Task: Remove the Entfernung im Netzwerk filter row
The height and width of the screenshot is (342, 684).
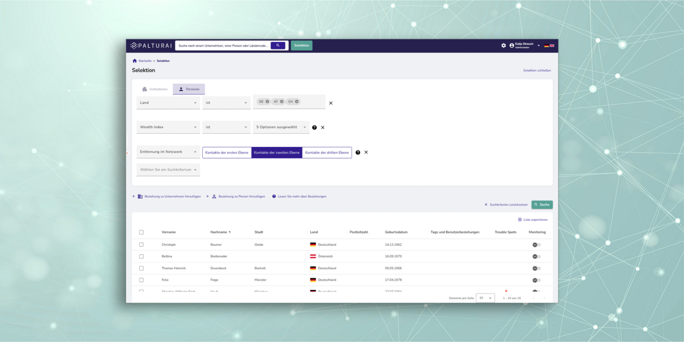Action: 366,152
